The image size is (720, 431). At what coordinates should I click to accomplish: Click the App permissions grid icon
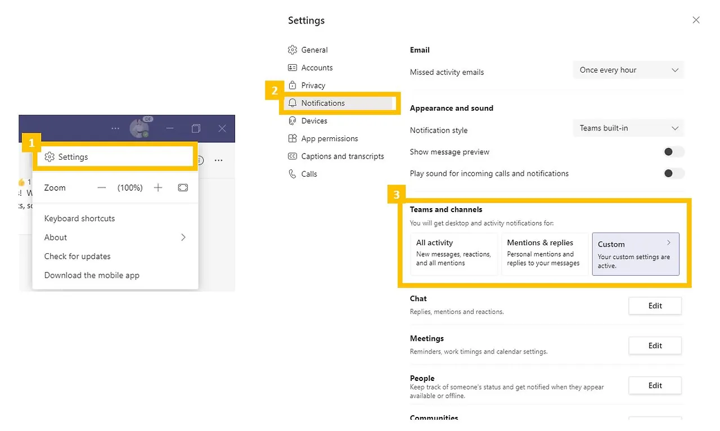[x=292, y=138]
